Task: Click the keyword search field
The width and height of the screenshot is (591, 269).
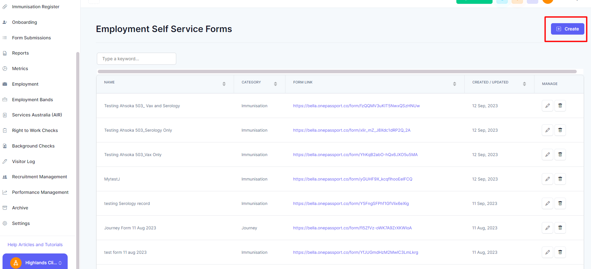Action: coord(137,59)
